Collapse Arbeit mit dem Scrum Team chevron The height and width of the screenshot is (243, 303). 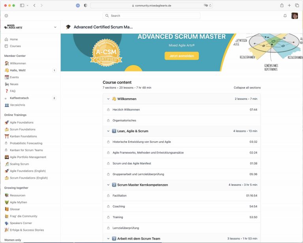click(108, 239)
